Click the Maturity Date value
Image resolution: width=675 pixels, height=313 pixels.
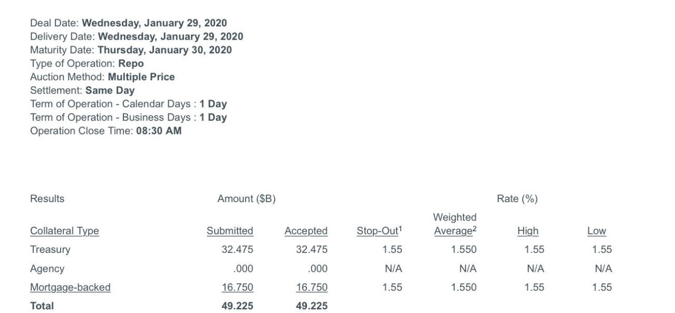[165, 50]
